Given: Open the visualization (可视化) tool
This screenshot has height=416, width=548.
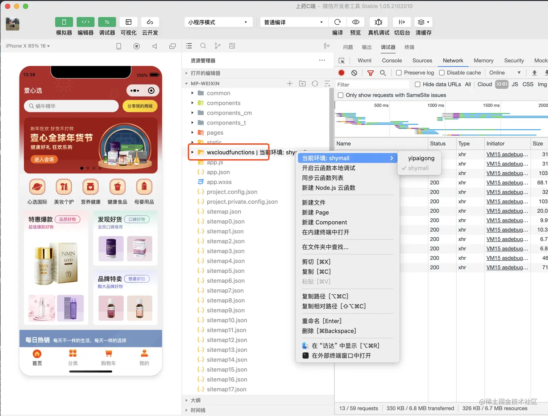Looking at the screenshot, I should (x=129, y=22).
